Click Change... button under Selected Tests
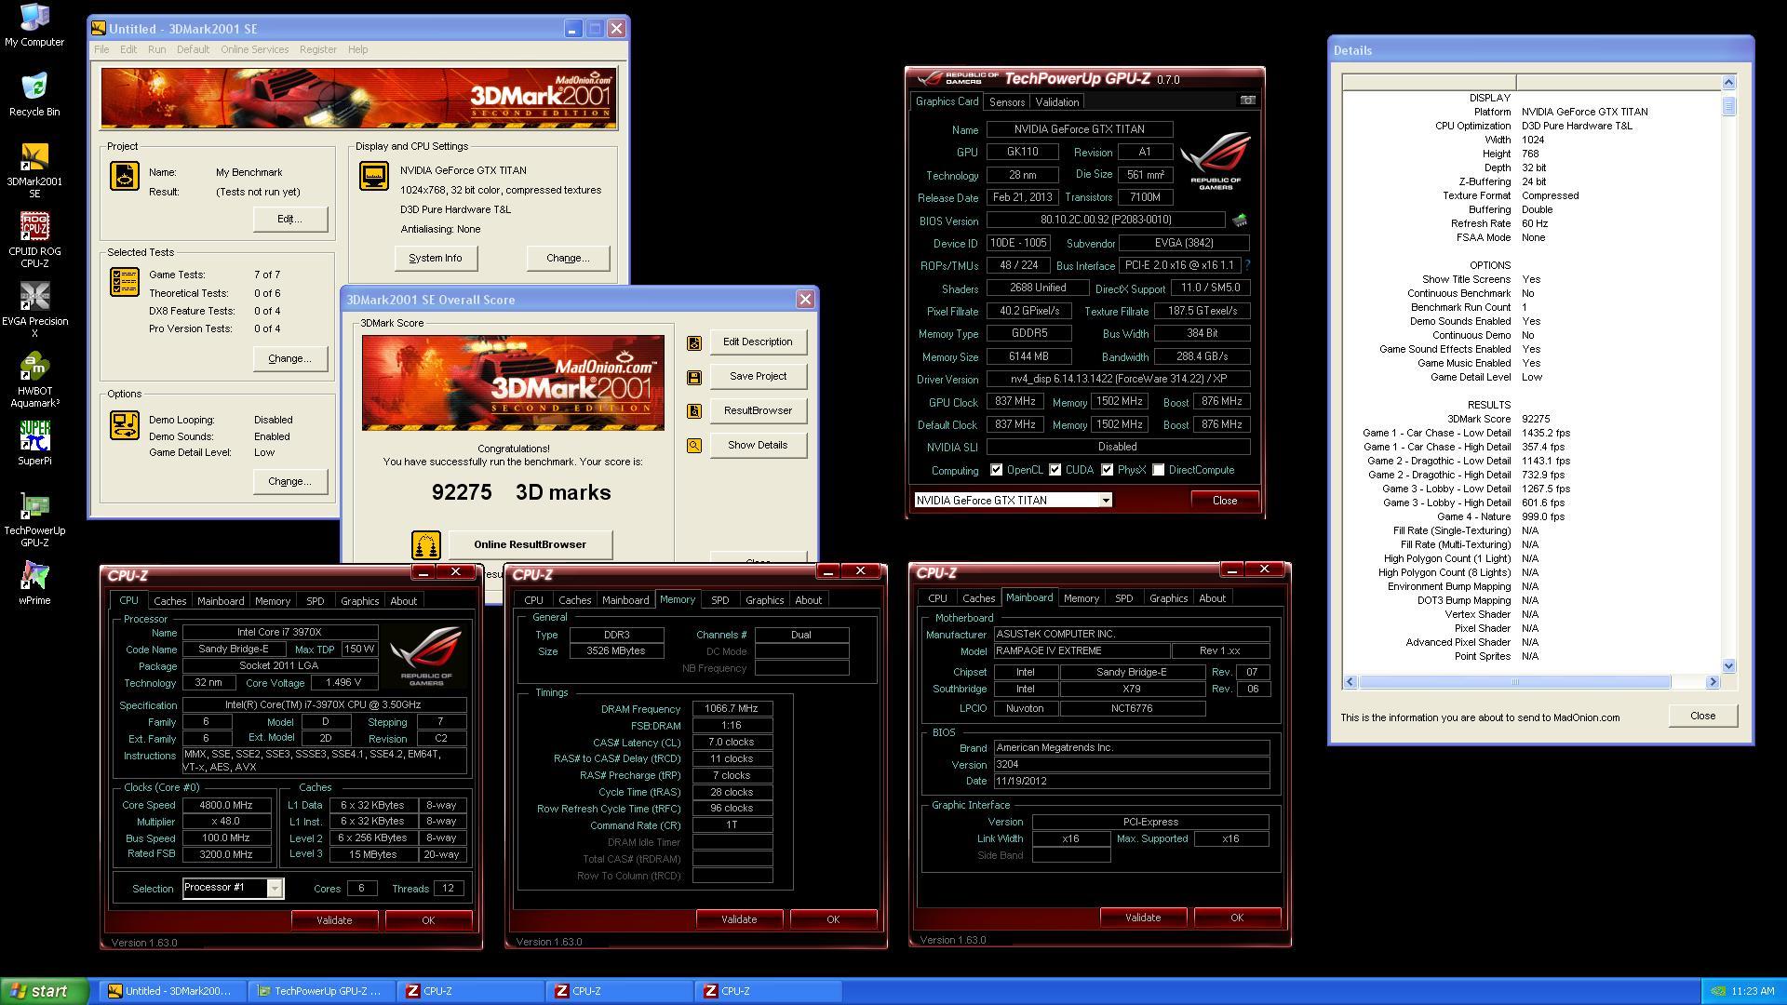This screenshot has height=1005, width=1787. pyautogui.click(x=289, y=359)
